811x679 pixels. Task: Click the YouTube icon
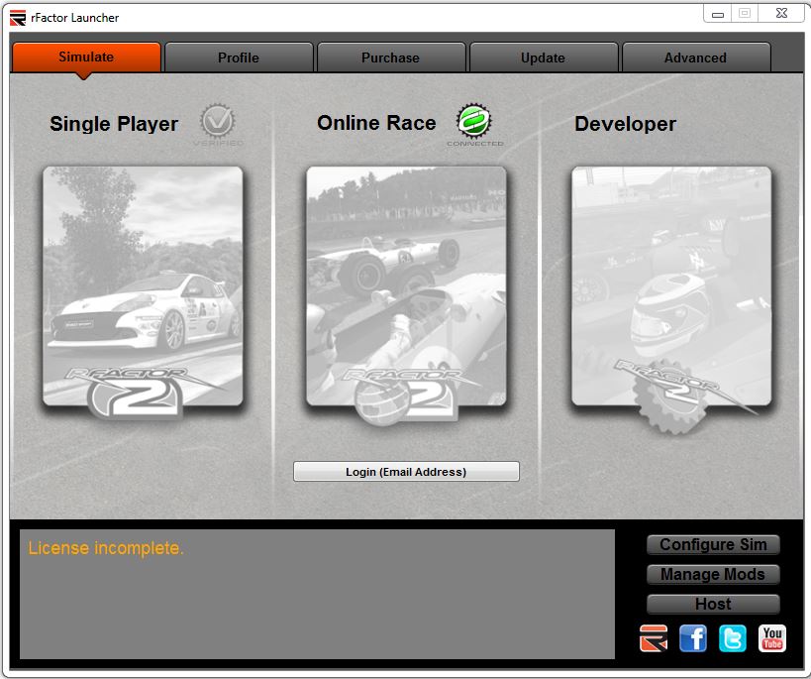pyautogui.click(x=772, y=638)
